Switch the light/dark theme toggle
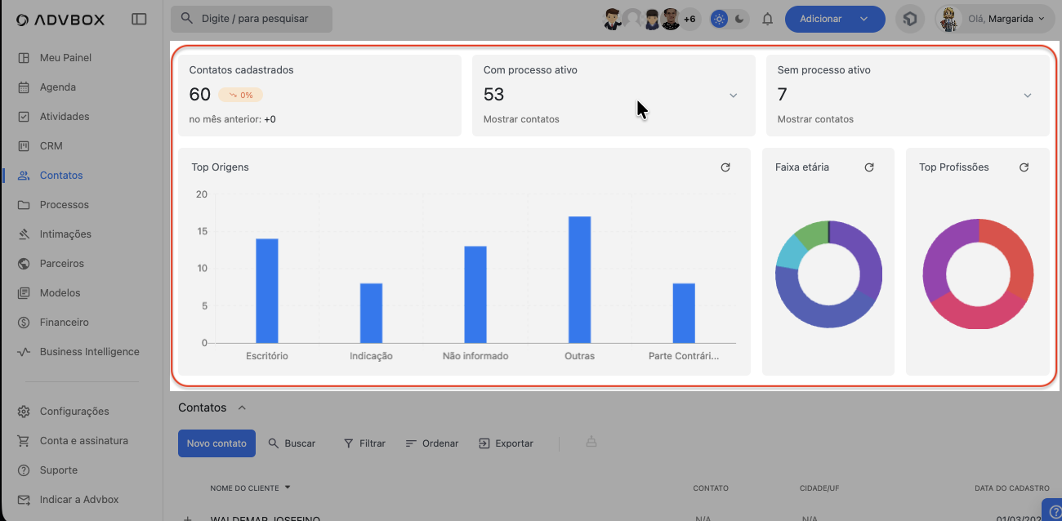The height and width of the screenshot is (521, 1062). point(729,19)
